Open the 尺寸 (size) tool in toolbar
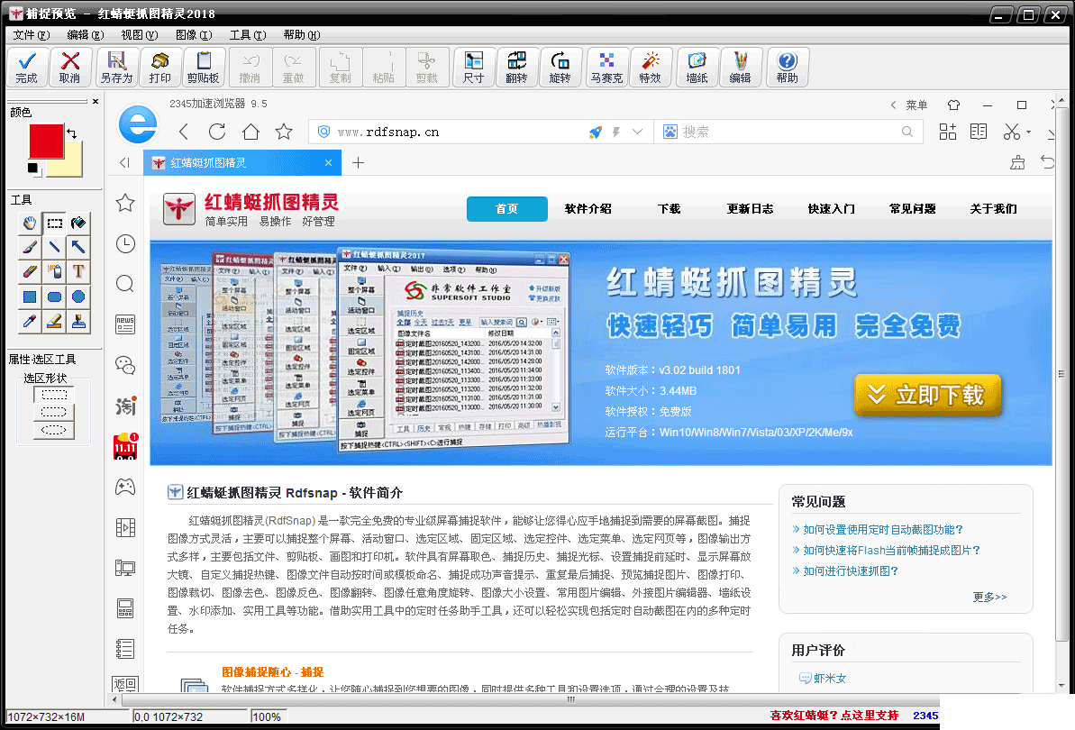 (473, 68)
